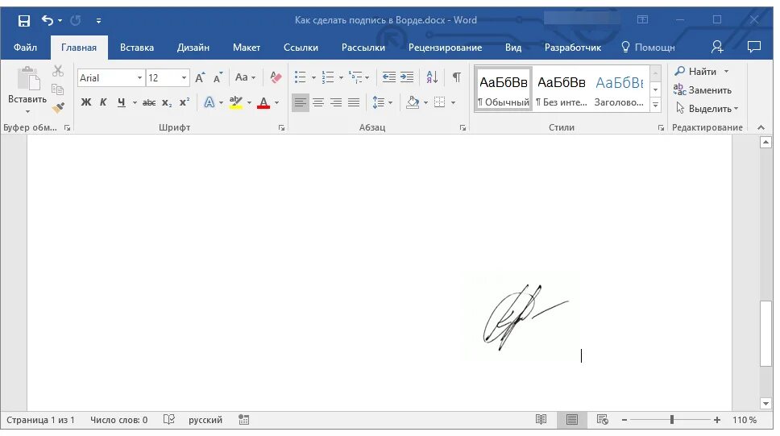Open the Рассылки tab

tap(363, 48)
